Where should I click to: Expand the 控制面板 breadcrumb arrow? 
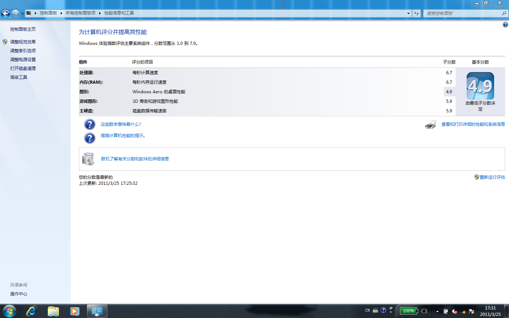pyautogui.click(x=61, y=13)
